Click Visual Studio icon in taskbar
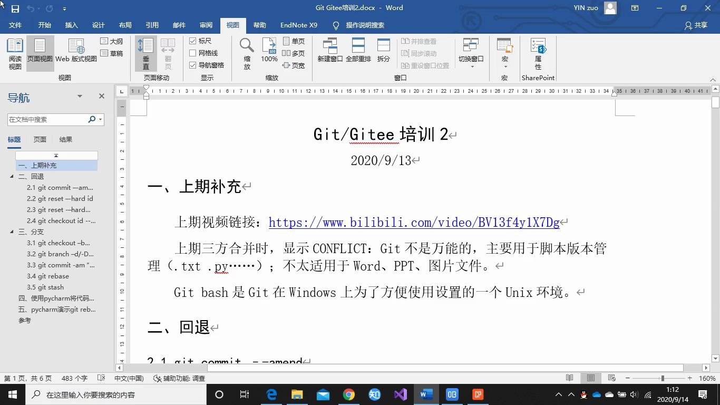The height and width of the screenshot is (405, 720). pyautogui.click(x=401, y=394)
